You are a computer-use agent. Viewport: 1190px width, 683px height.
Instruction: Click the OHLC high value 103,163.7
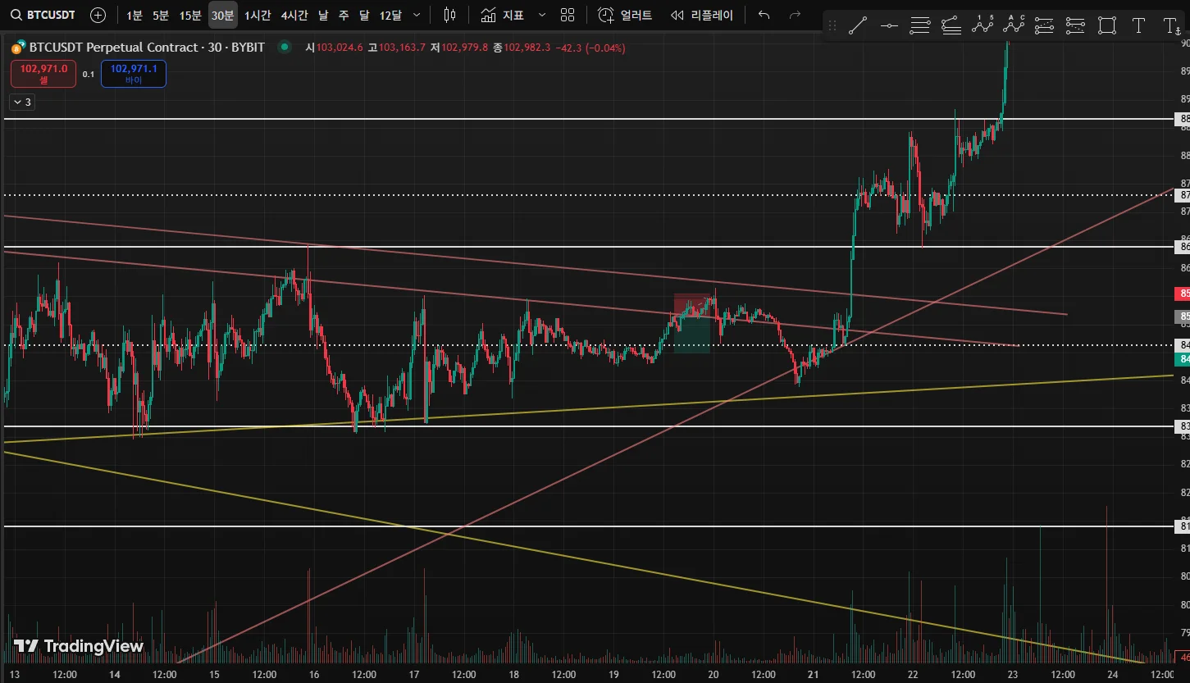(x=403, y=48)
